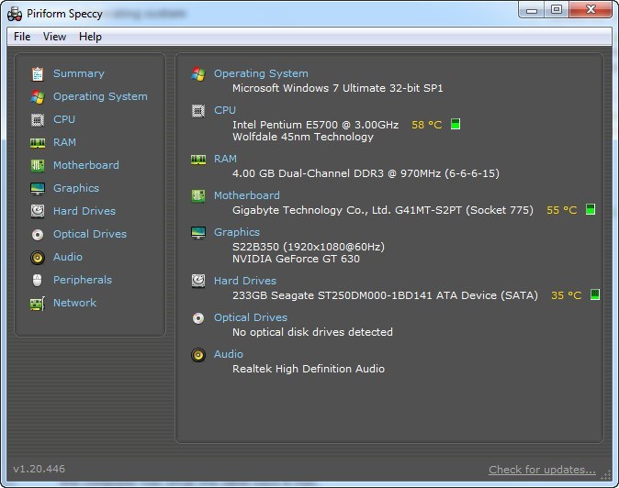This screenshot has width=619, height=488.
Task: Click the Audio speaker icon in summary panel
Action: pos(198,355)
